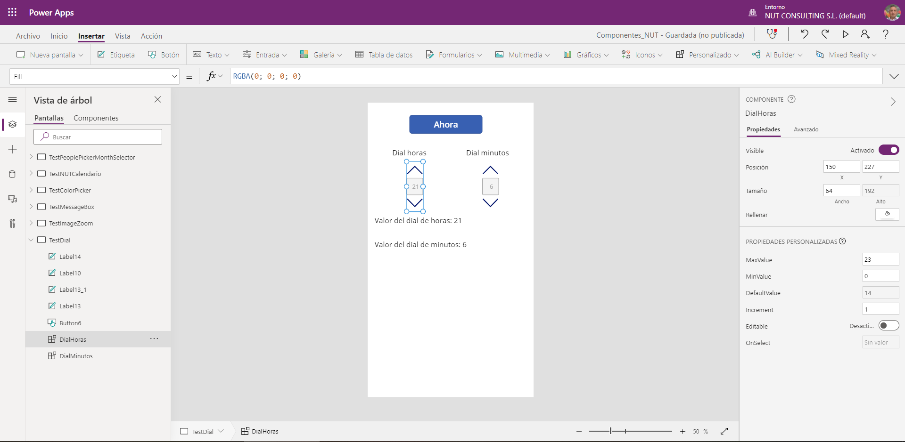This screenshot has width=905, height=442.
Task: Preview the app with play icon
Action: point(846,34)
